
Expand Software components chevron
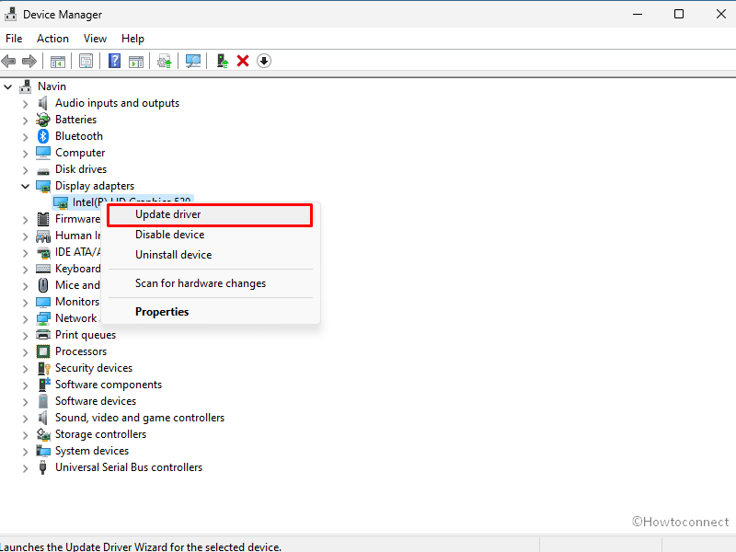click(x=26, y=385)
